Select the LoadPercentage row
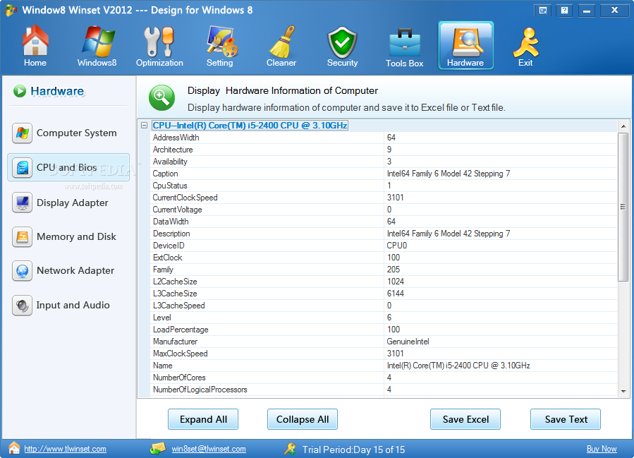This screenshot has height=458, width=634. [x=384, y=330]
